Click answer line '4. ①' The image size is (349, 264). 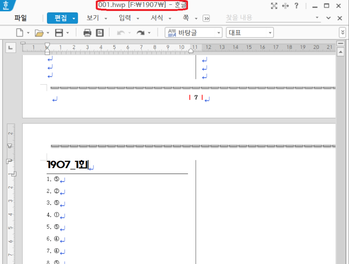coord(53,215)
